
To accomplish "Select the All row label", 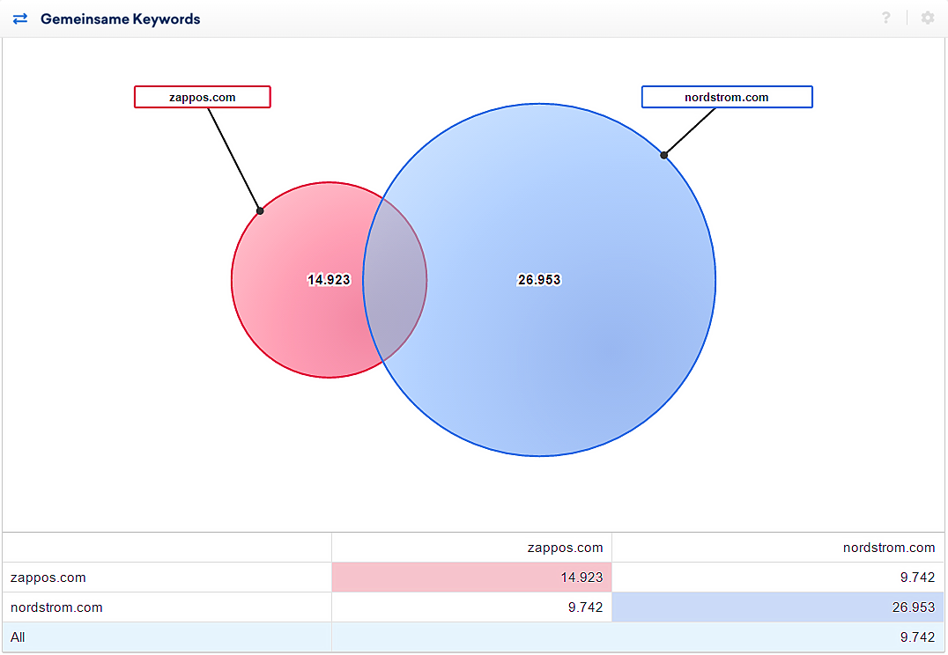I will [19, 637].
